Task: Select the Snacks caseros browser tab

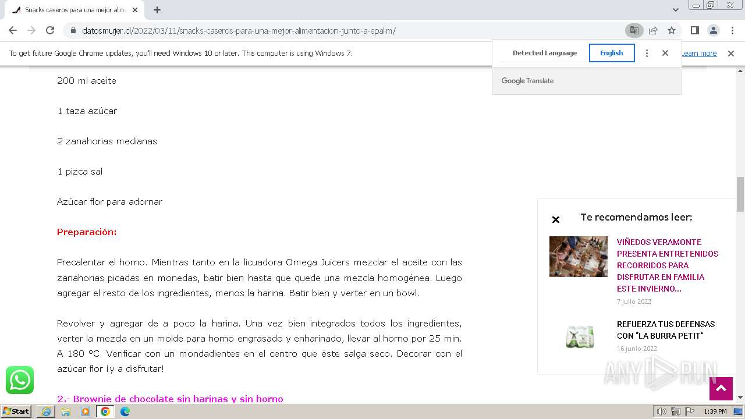Action: click(74, 10)
